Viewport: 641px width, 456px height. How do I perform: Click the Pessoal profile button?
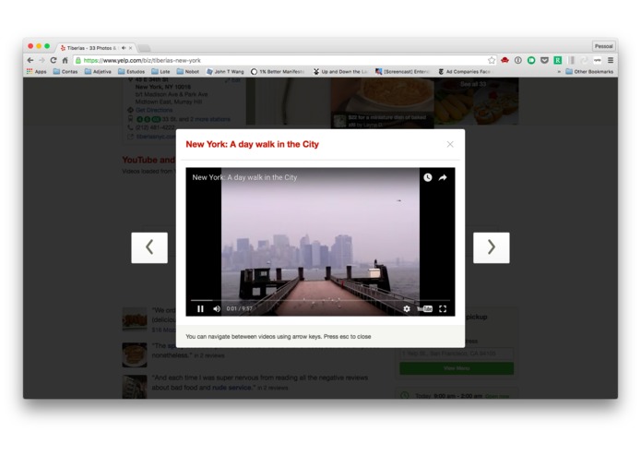[603, 46]
